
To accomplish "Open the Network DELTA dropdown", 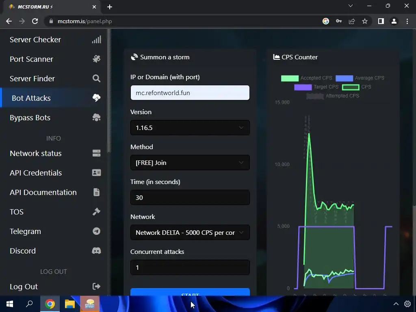I will [190, 232].
